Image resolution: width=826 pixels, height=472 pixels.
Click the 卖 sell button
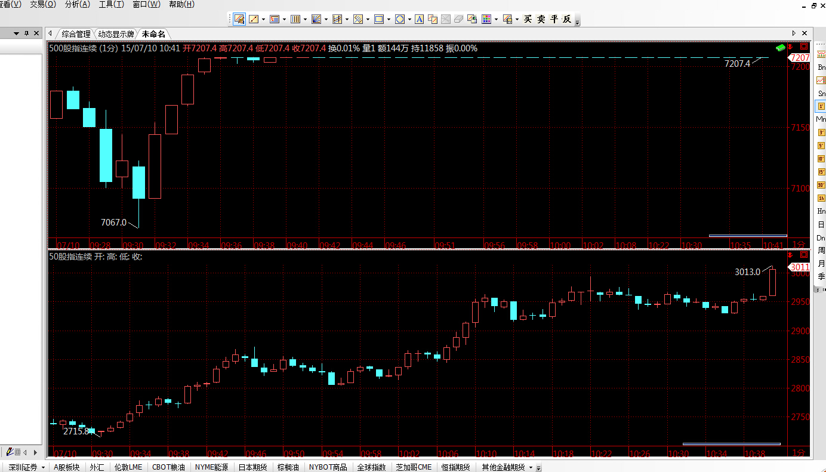click(541, 19)
